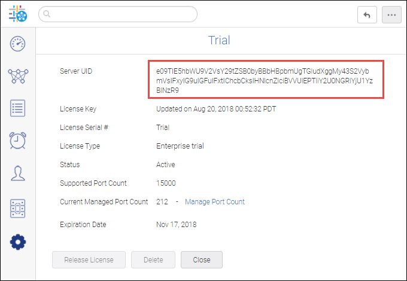Open the Settings gear in sidebar
The image size is (407, 281).
(x=17, y=242)
